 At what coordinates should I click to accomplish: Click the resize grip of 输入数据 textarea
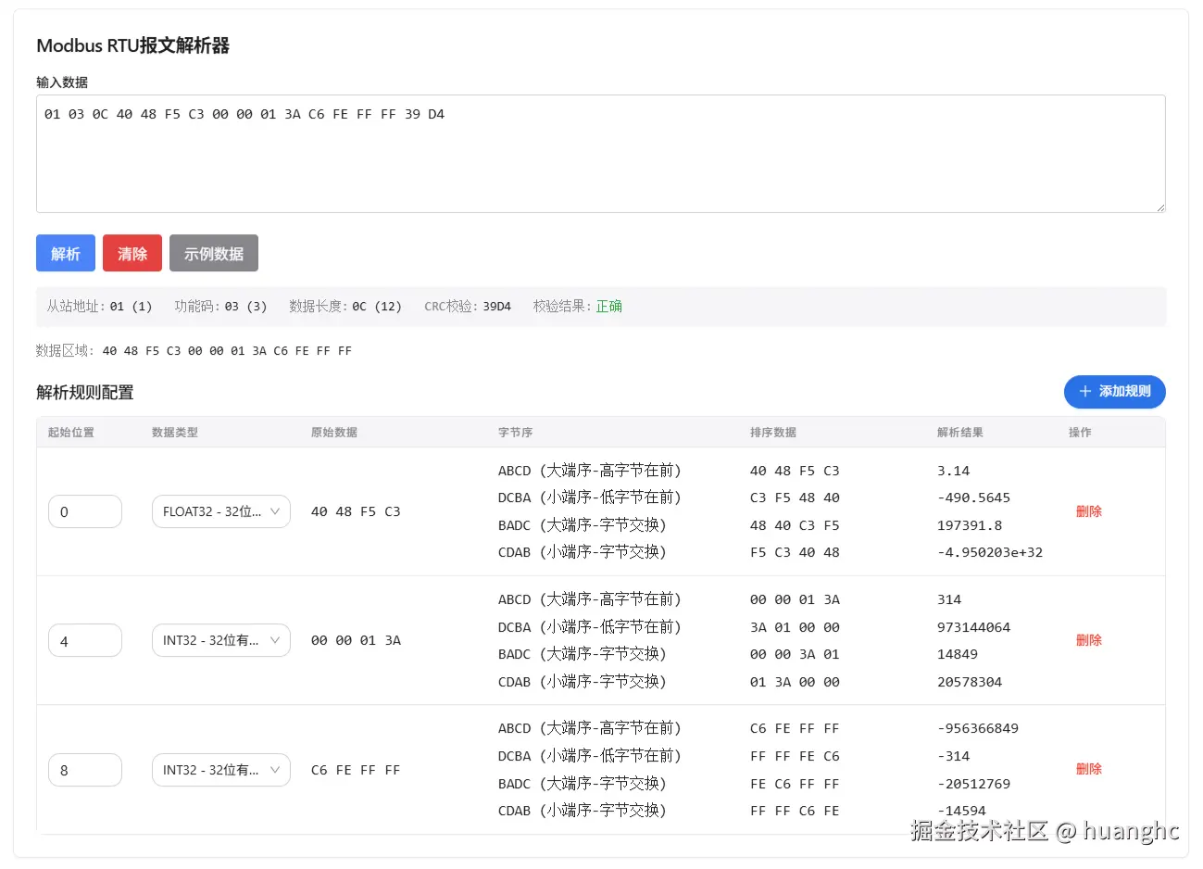click(x=1159, y=207)
